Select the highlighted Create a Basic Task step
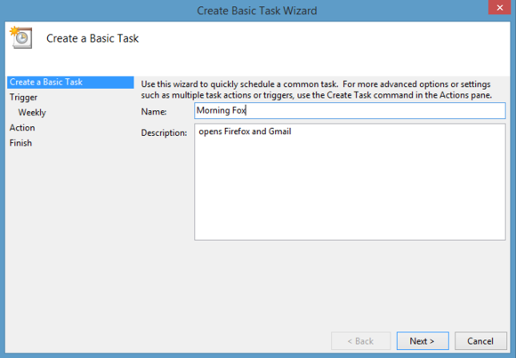The image size is (516, 358). 70,83
